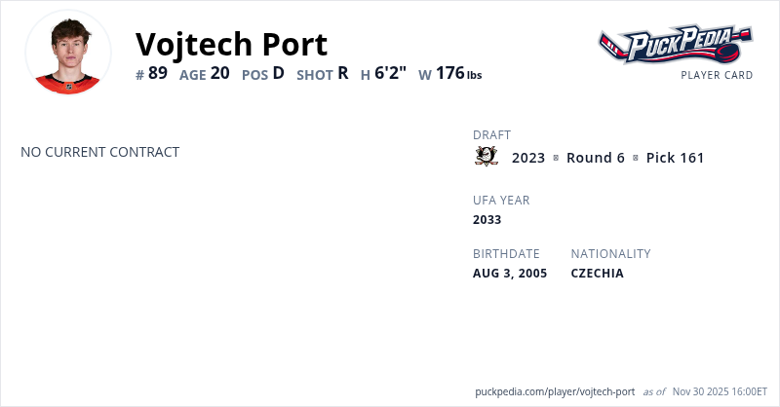Image resolution: width=780 pixels, height=407 pixels.
Task: Click the POS D position stat
Action: tap(263, 73)
